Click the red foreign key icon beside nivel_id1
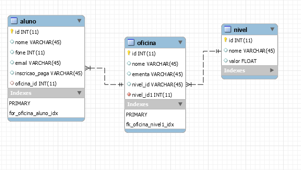This screenshot has width=301, height=170. click(x=129, y=94)
